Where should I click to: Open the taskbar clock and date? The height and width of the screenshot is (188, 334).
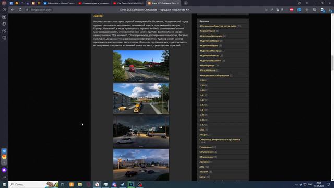point(319,184)
